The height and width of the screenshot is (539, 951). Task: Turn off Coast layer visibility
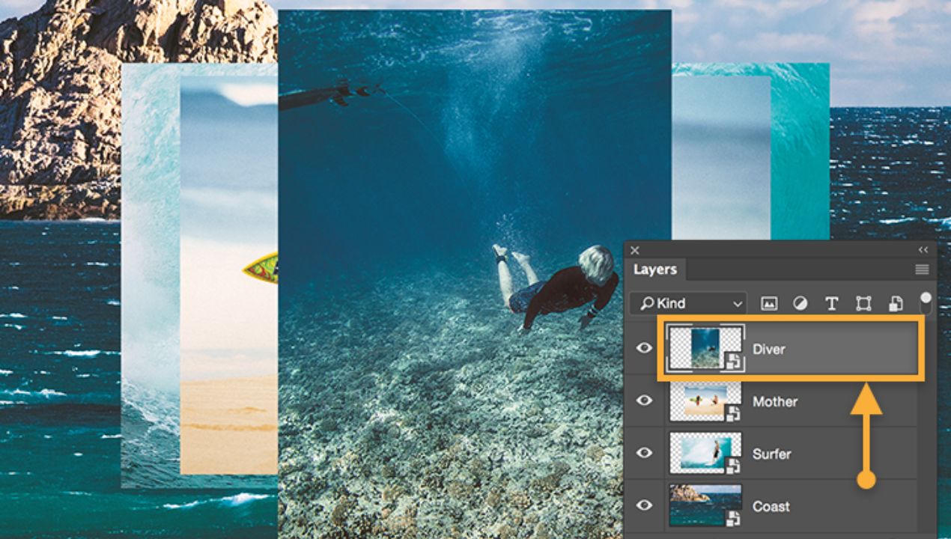[644, 505]
